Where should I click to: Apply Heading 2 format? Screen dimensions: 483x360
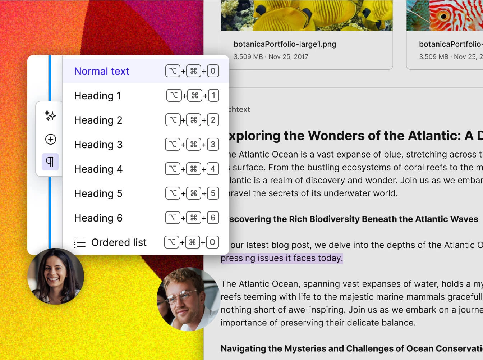pos(98,120)
